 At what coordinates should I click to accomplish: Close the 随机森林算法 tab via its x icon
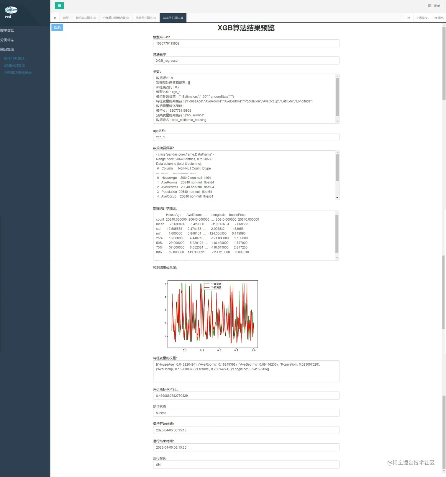pyautogui.click(x=95, y=18)
